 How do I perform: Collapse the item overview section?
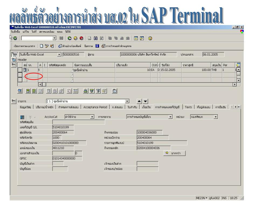click(x=13, y=65)
